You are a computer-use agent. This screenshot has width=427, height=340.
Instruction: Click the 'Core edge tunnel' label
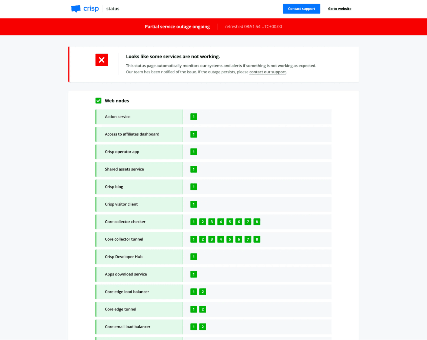click(x=120, y=309)
